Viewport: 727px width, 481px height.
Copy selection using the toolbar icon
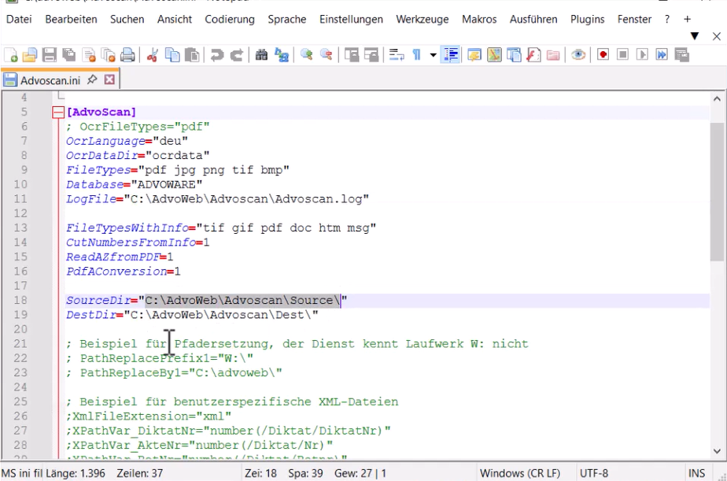(172, 55)
